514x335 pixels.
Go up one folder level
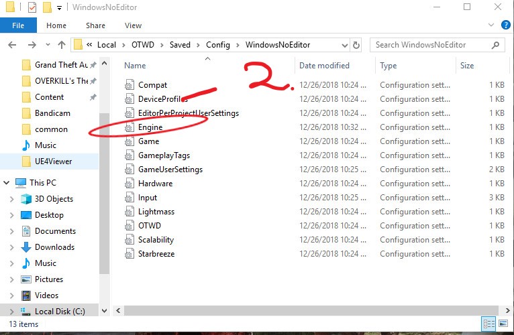tap(62, 45)
